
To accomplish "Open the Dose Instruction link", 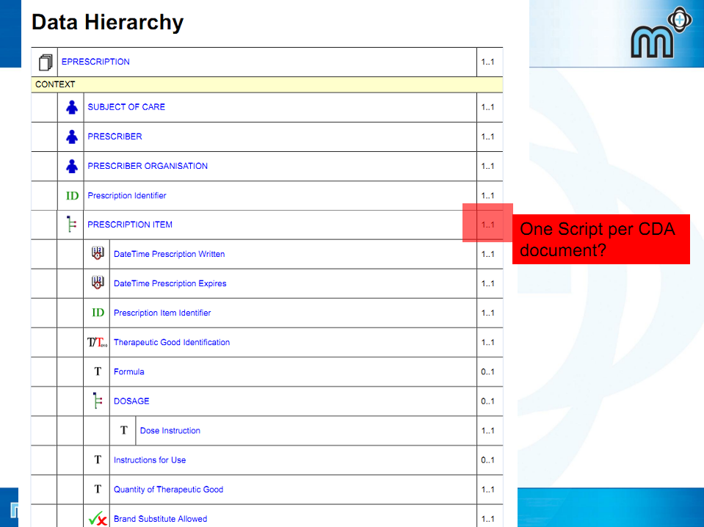I will tap(170, 431).
